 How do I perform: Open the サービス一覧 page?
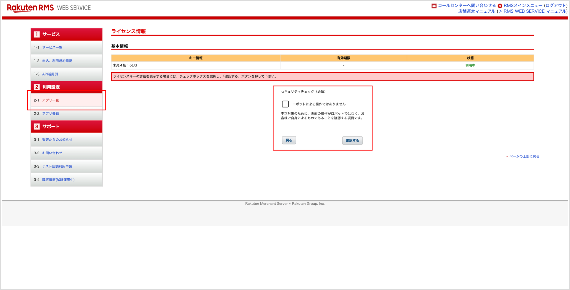click(x=52, y=47)
